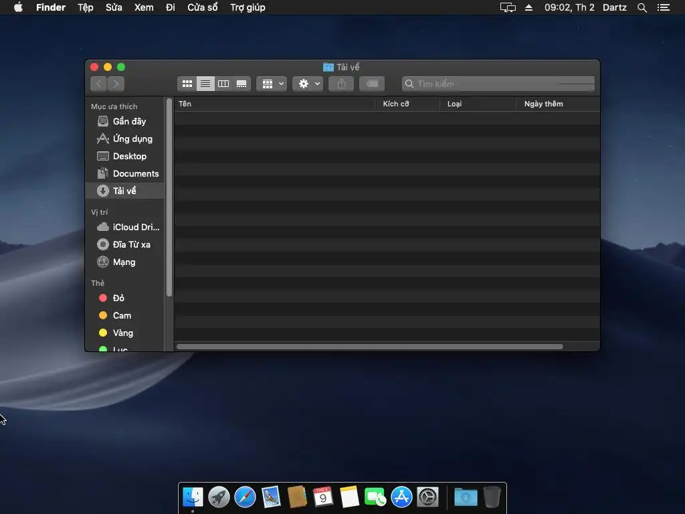
Task: Sort by the Ngày thêm column header
Action: [558, 104]
